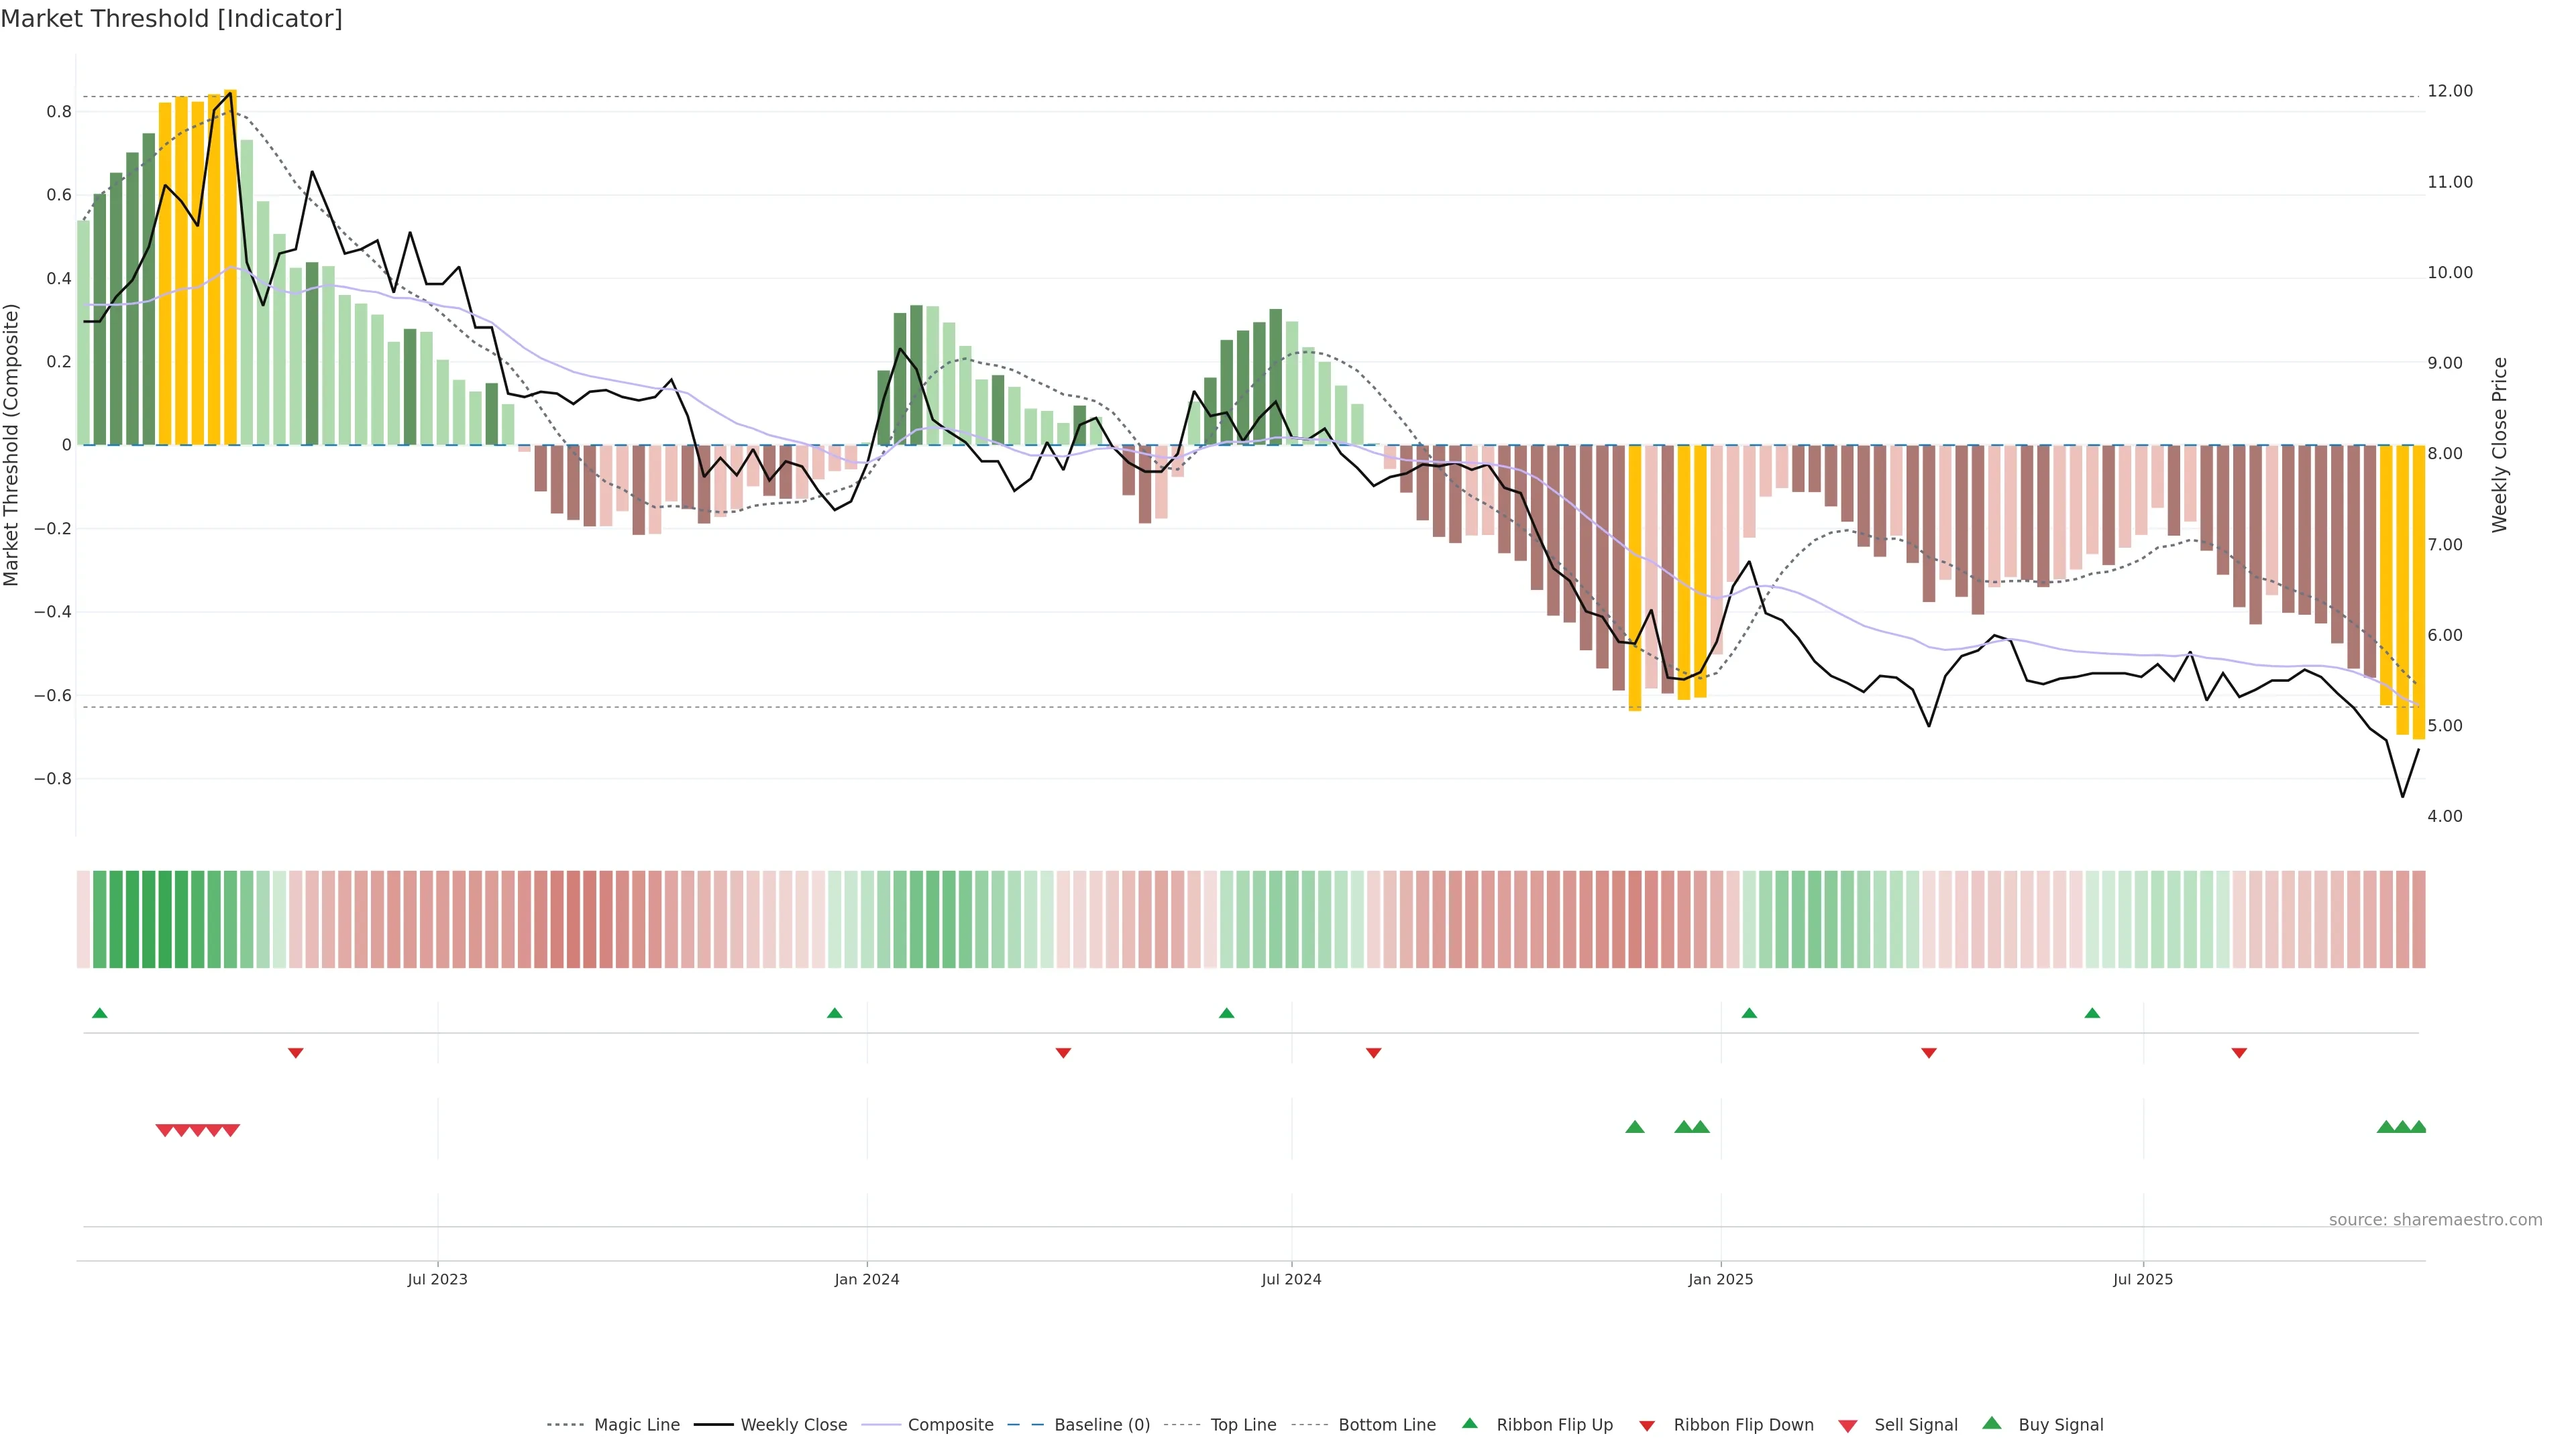This screenshot has height=1448, width=2576.
Task: Click the Ribbon Flip Up legend triangle icon
Action: 1469,1423
